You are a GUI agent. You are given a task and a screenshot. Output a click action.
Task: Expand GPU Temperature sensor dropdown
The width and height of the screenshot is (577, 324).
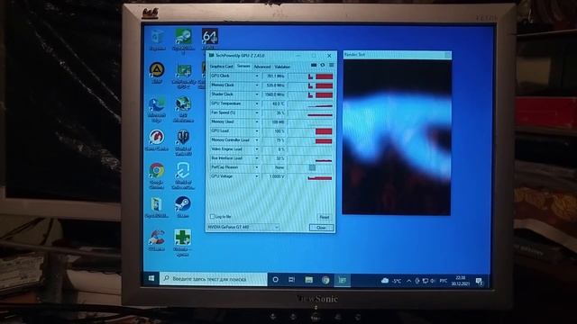257,104
